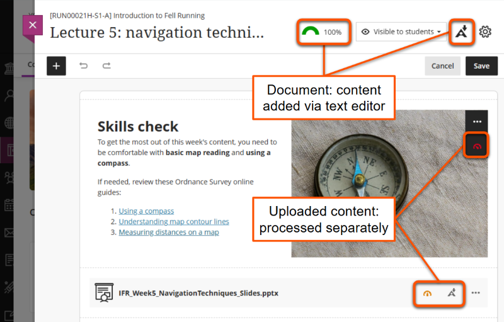Open more options menu for the pptx file
This screenshot has height=322, width=504.
[476, 293]
